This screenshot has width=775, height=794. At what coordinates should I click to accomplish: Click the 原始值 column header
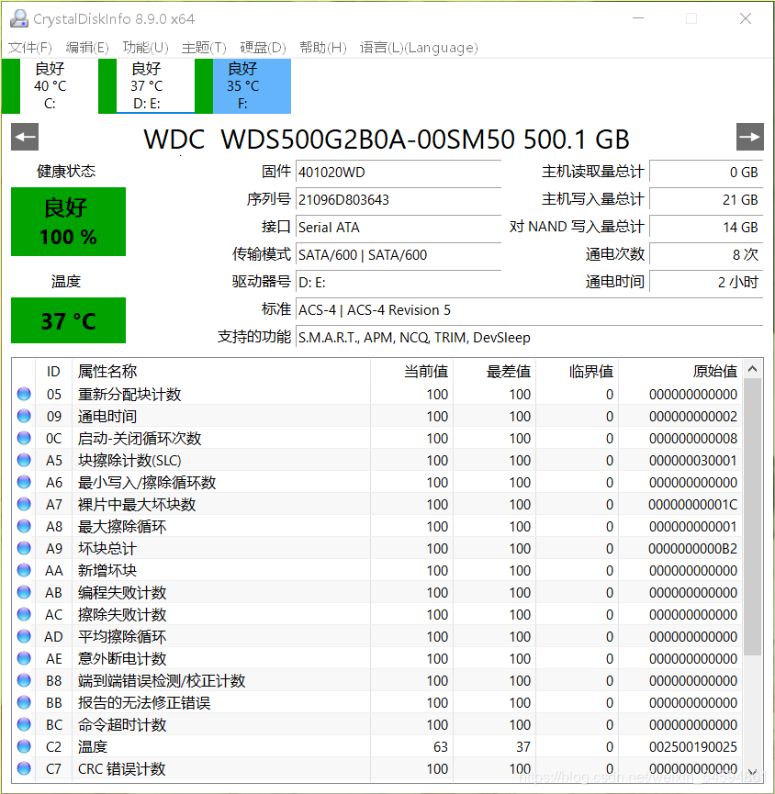click(680, 371)
